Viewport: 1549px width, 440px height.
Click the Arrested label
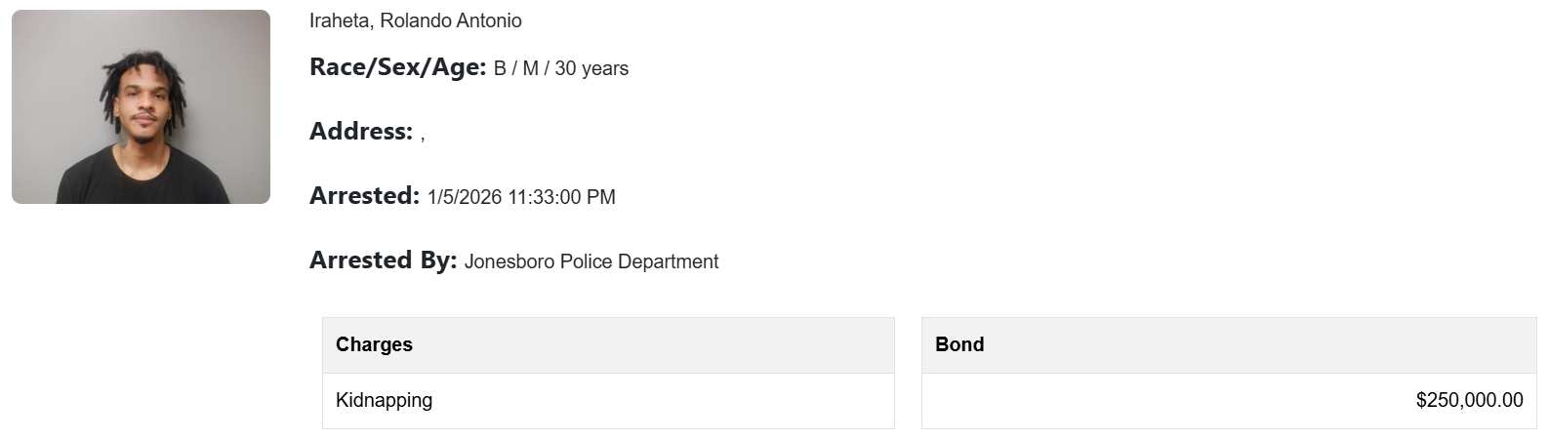(364, 196)
